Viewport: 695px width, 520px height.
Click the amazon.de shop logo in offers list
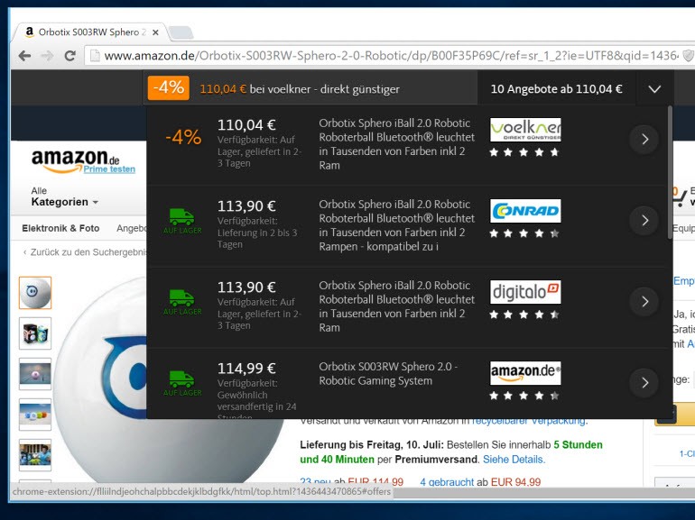tap(525, 373)
